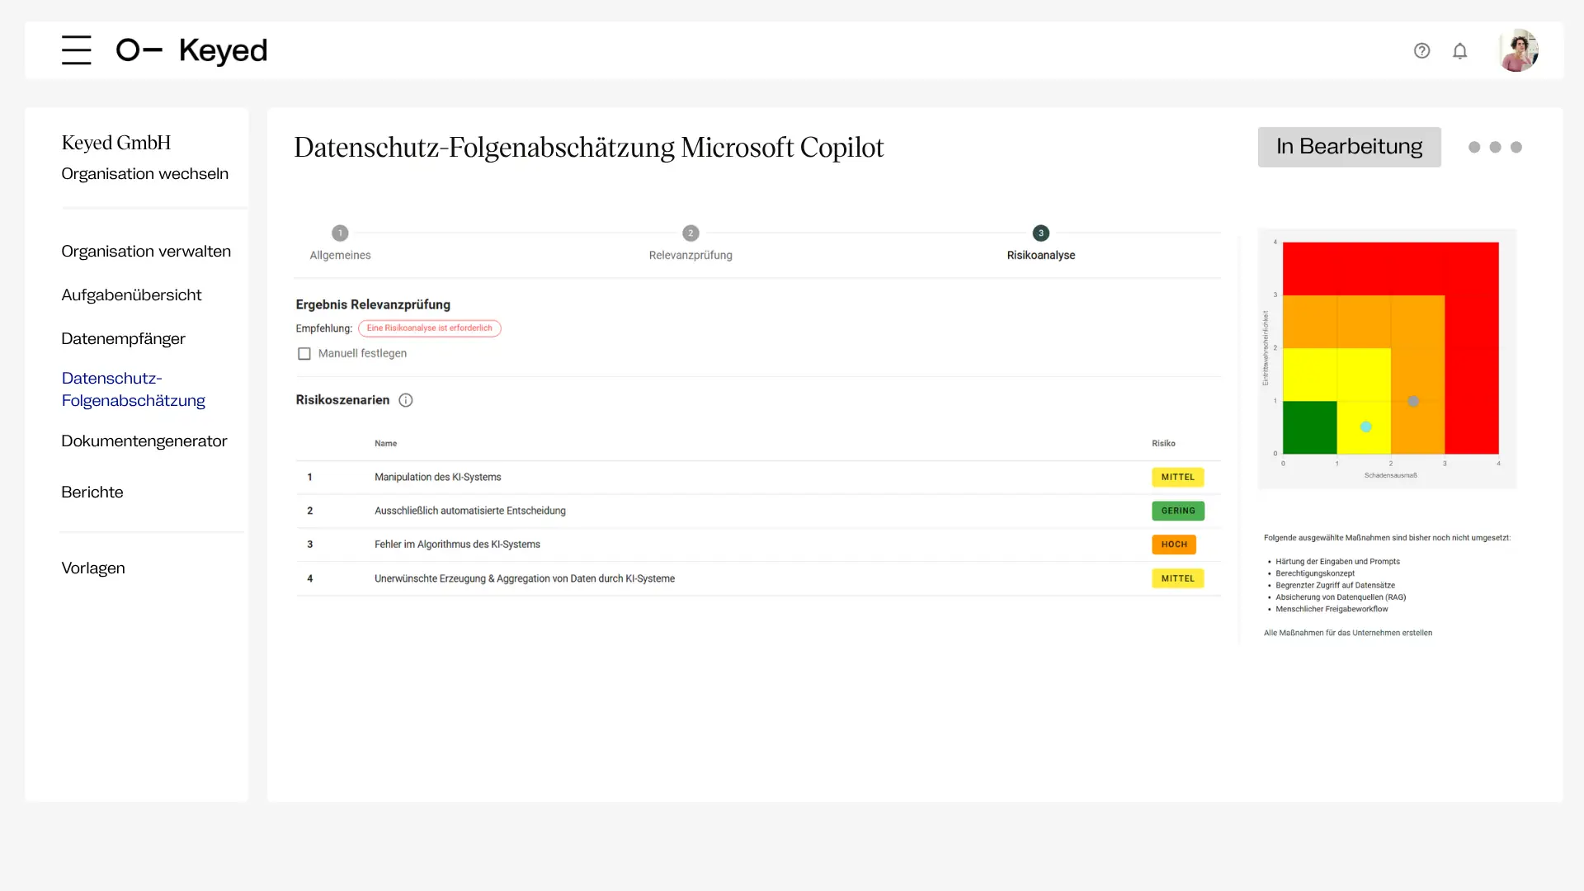1584x891 pixels.
Task: Open the hamburger navigation menu
Action: (76, 50)
